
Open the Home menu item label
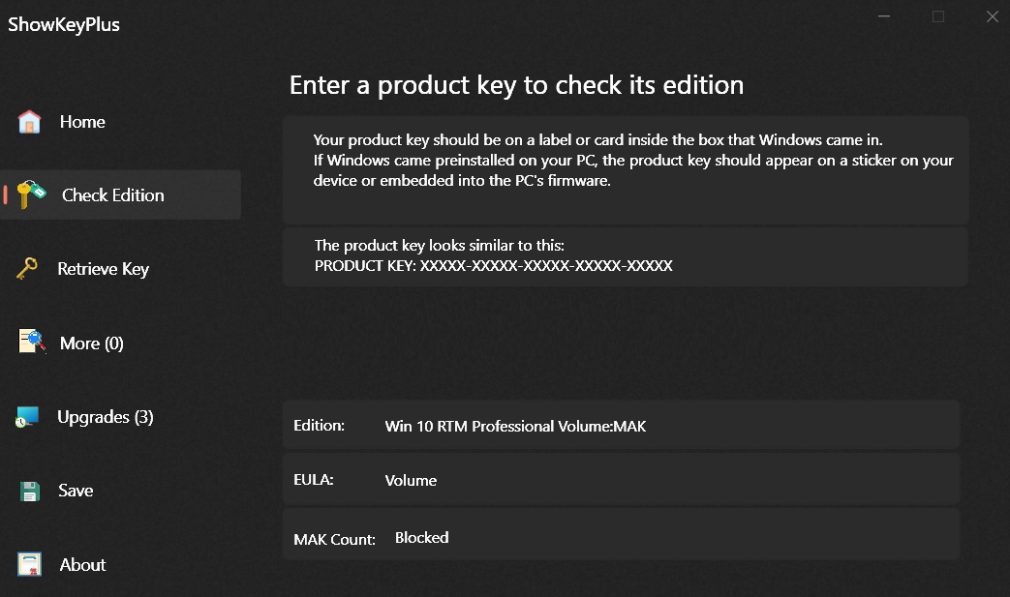[82, 122]
